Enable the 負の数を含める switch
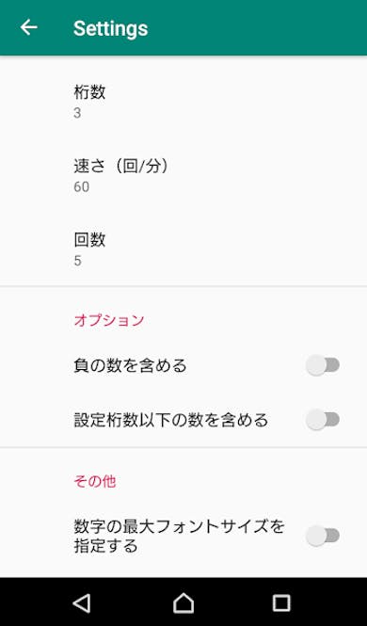Screen dimensions: 367x626 tap(323, 365)
